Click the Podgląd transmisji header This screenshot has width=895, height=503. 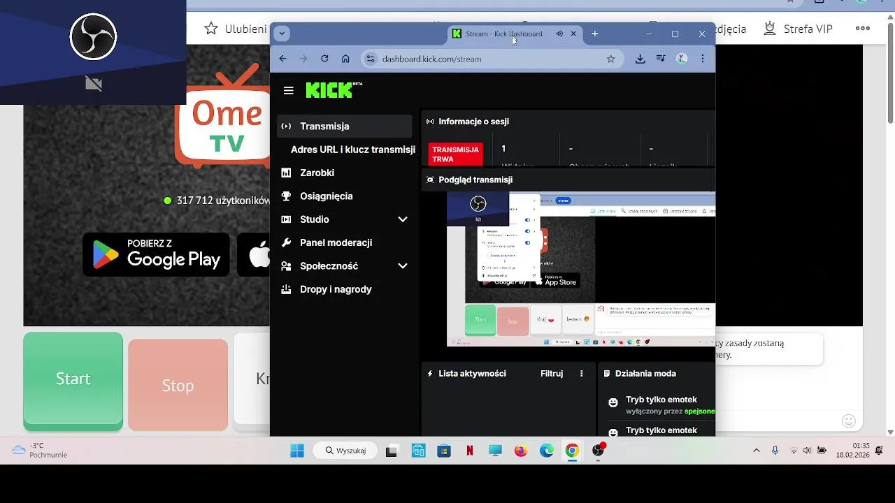[475, 180]
